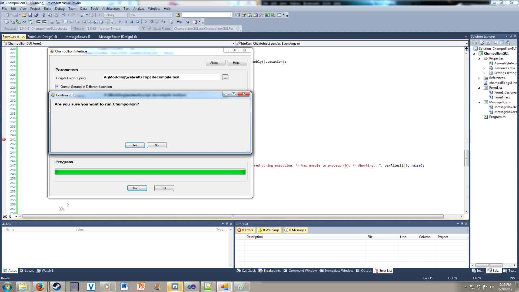
Task: Click the Cut scissors icon
Action: click(44, 15)
